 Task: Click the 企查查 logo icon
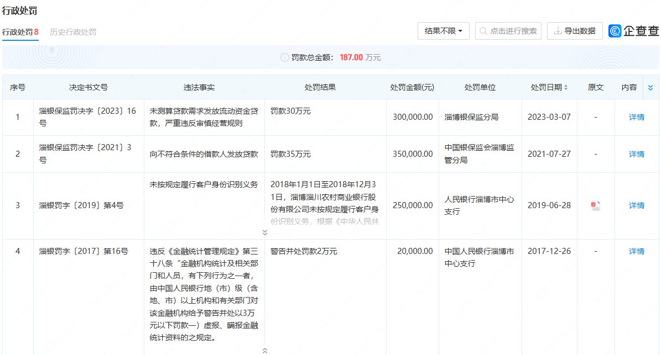click(x=615, y=31)
